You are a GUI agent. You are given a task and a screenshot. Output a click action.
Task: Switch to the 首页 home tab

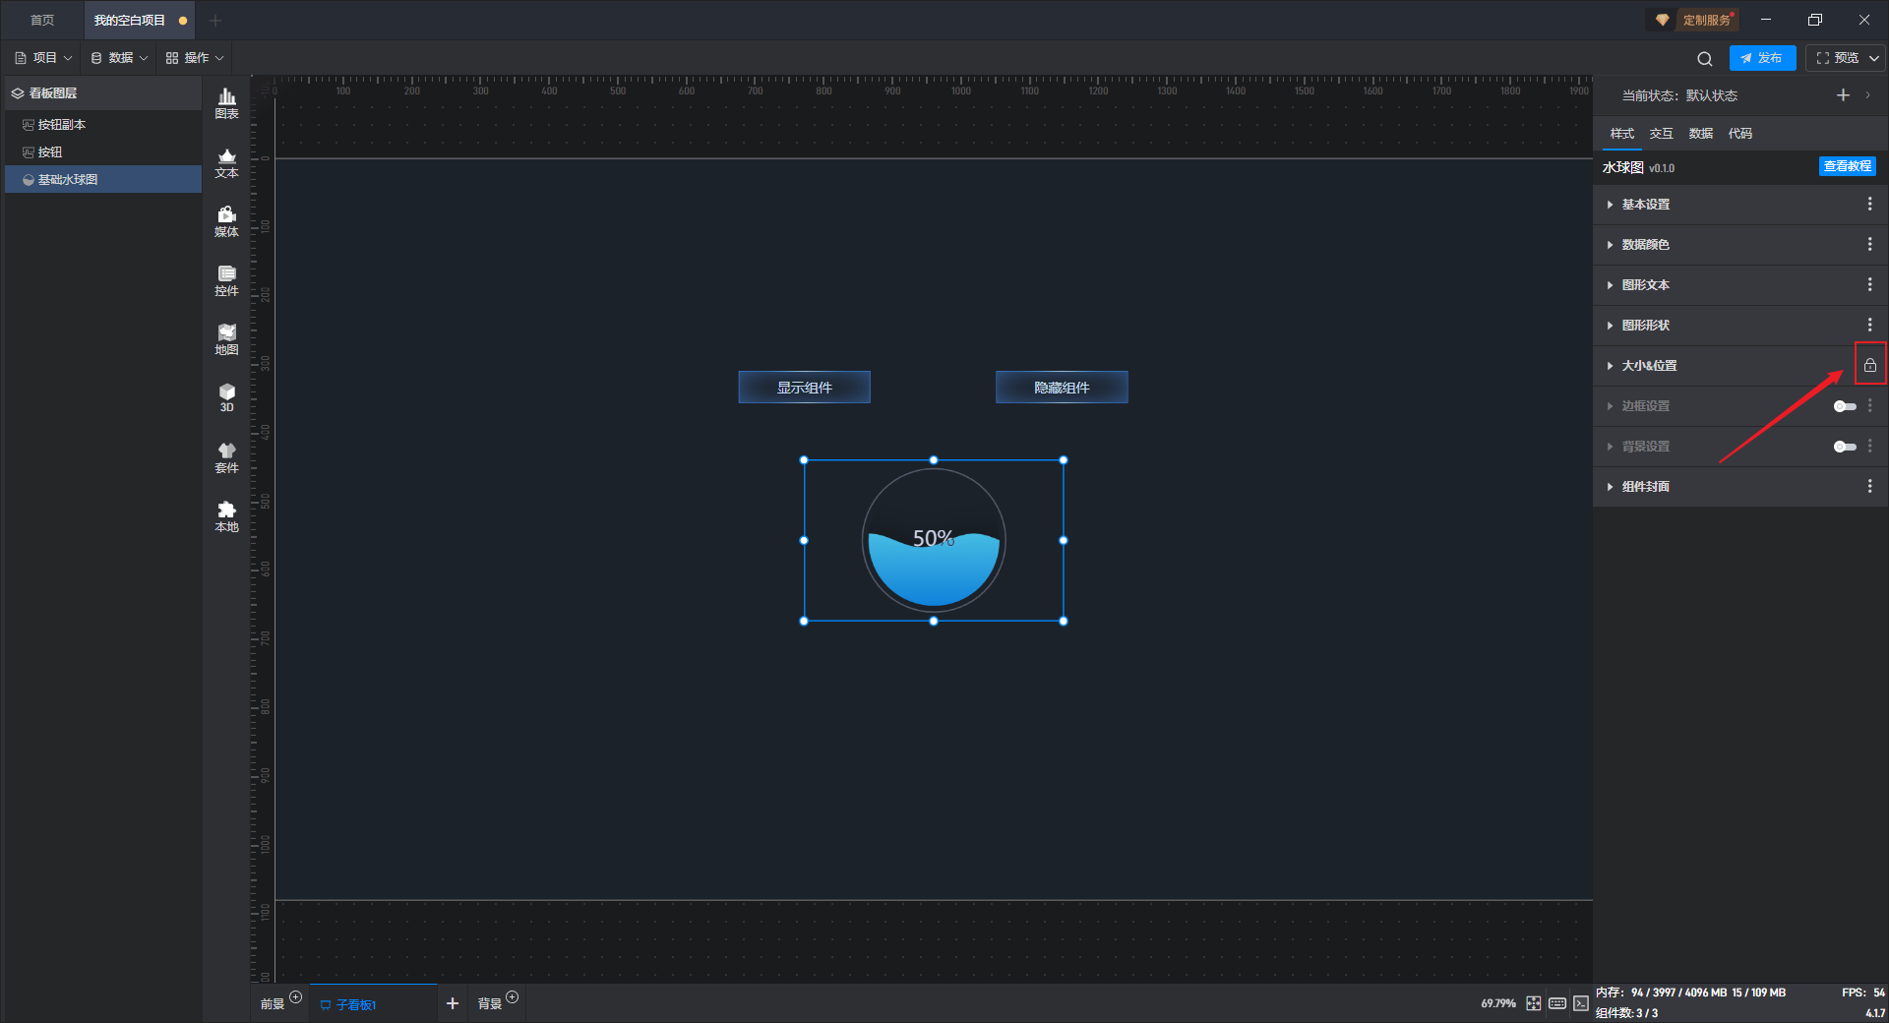point(42,20)
